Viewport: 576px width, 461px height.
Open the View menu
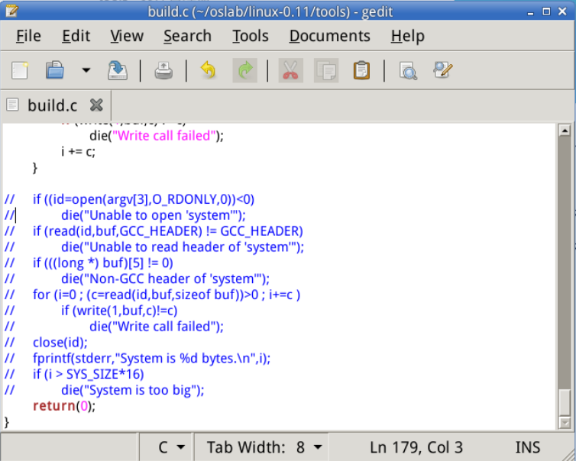click(x=127, y=36)
